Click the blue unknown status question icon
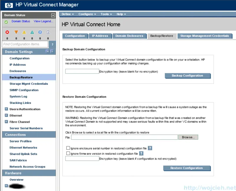The height and width of the screenshot is (191, 236). pos(40,32)
